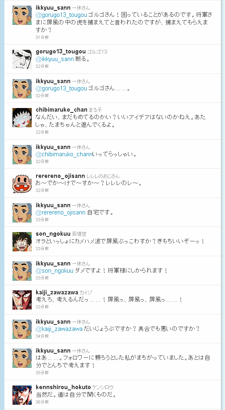225x410 pixels.
Task: Click kennshirou_hokuto's avatar thumbnail
Action: [x=22, y=395]
